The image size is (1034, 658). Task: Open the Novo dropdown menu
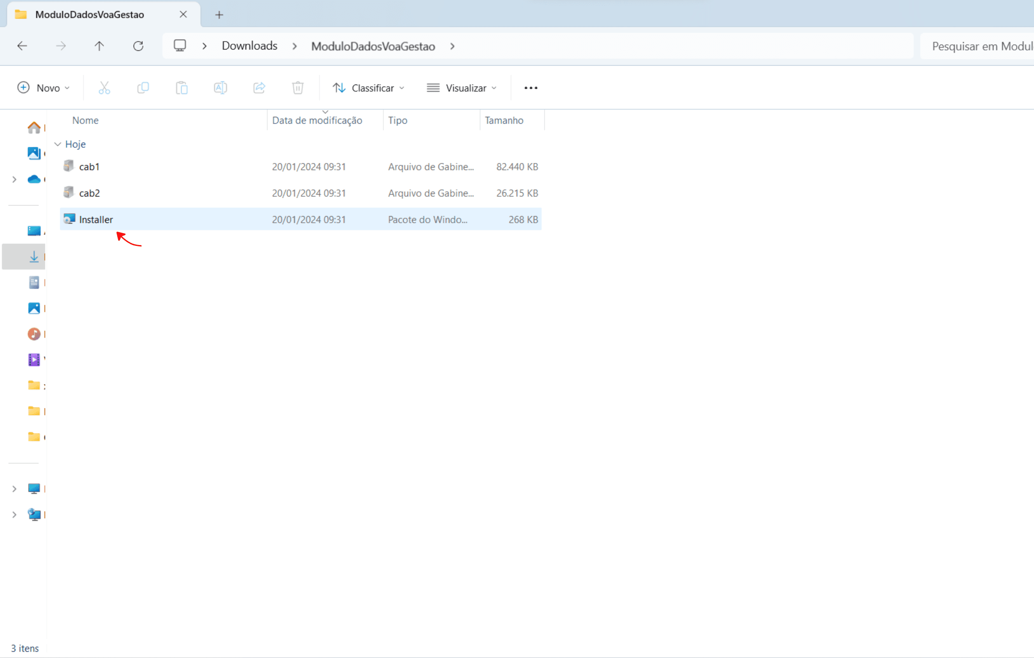pyautogui.click(x=43, y=88)
